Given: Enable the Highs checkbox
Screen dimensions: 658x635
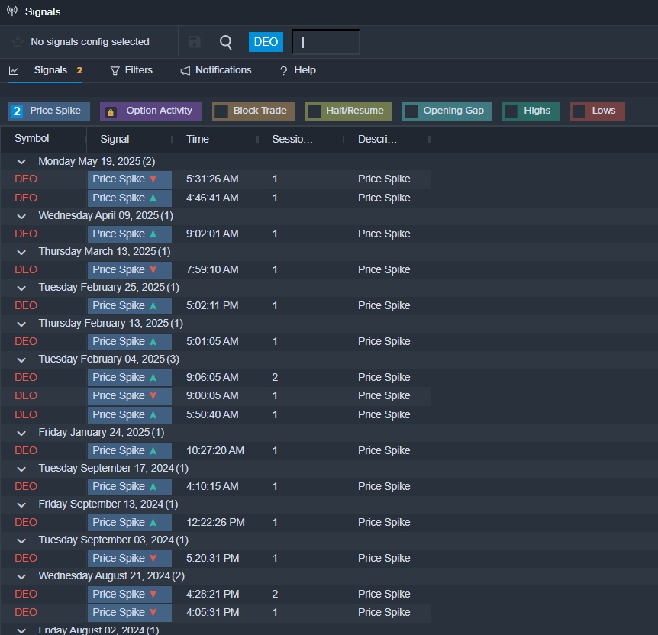Looking at the screenshot, I should [x=511, y=111].
